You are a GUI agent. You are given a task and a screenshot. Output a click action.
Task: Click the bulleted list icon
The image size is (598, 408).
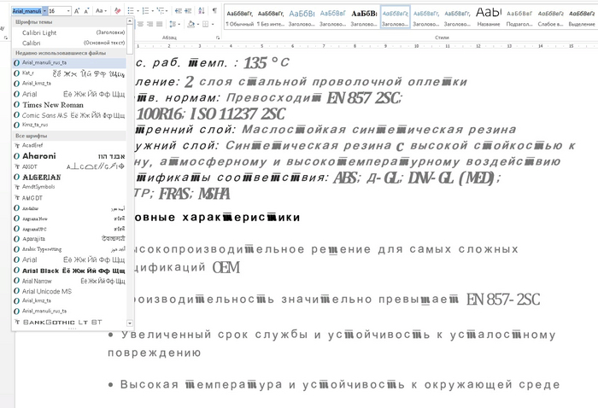[132, 11]
